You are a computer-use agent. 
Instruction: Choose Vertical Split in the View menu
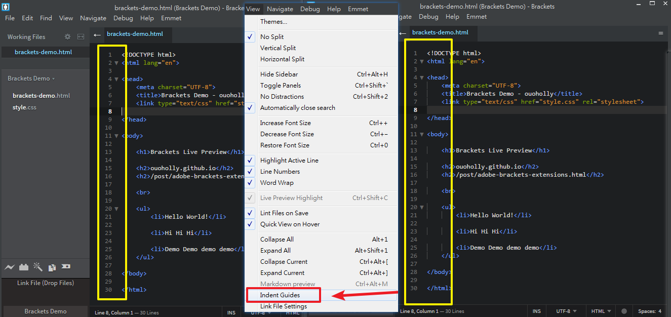pyautogui.click(x=278, y=48)
